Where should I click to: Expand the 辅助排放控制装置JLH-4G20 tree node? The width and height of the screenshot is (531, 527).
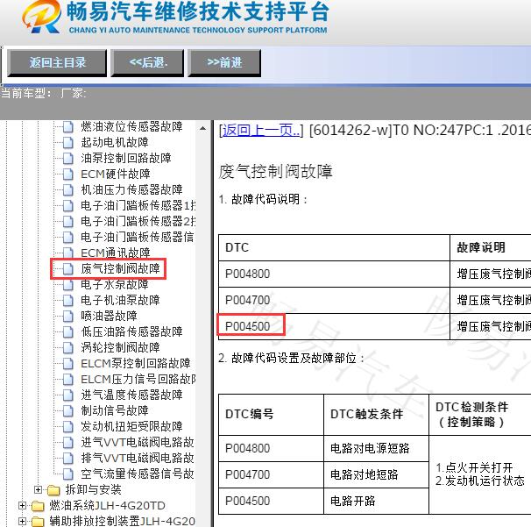pyautogui.click(x=23, y=521)
